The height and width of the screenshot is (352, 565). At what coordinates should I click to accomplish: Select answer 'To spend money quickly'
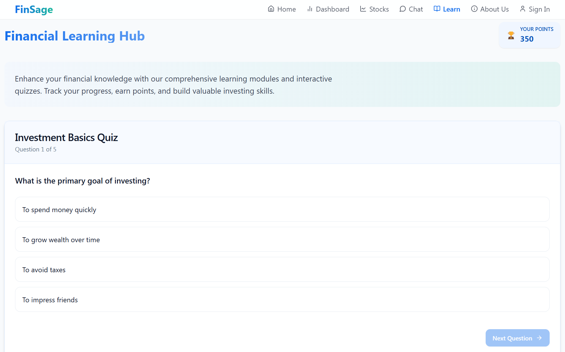click(282, 210)
